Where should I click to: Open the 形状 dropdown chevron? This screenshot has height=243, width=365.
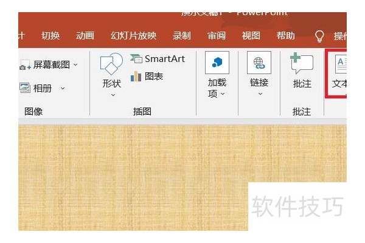113,95
